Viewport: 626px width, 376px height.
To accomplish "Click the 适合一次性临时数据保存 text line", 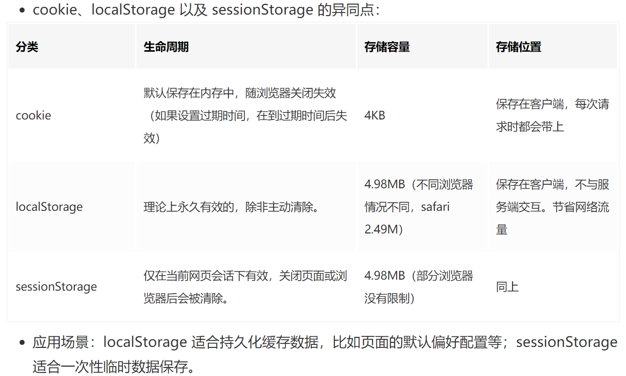I will (113, 366).
